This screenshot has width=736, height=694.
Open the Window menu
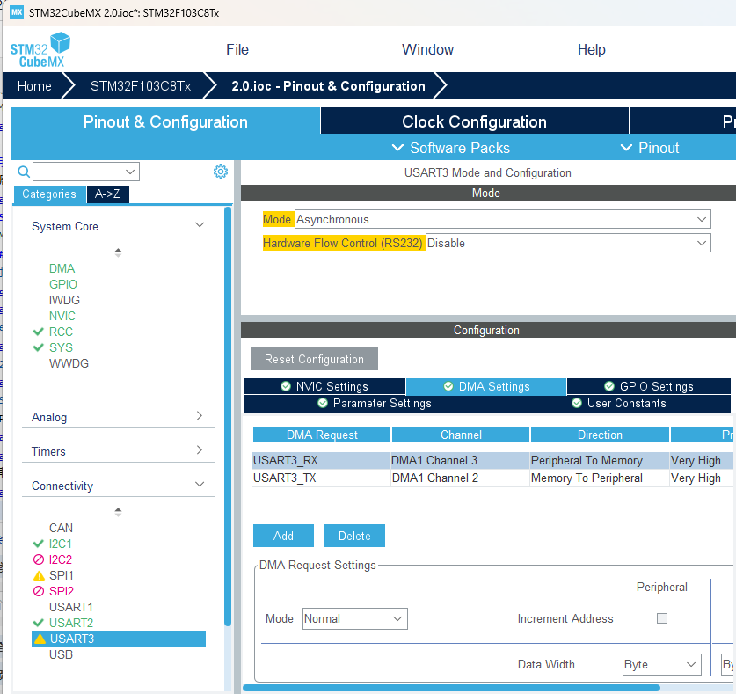[427, 50]
